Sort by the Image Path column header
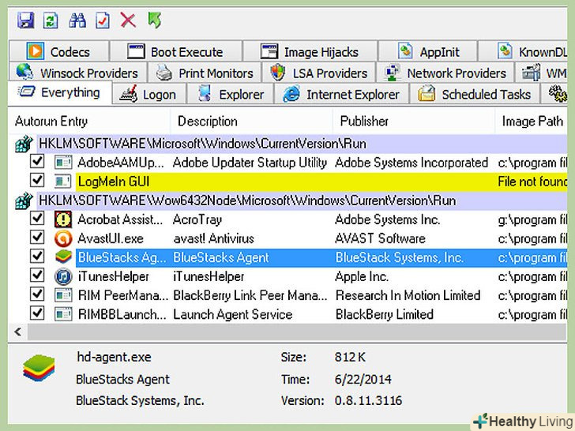575x431 pixels. 532,122
